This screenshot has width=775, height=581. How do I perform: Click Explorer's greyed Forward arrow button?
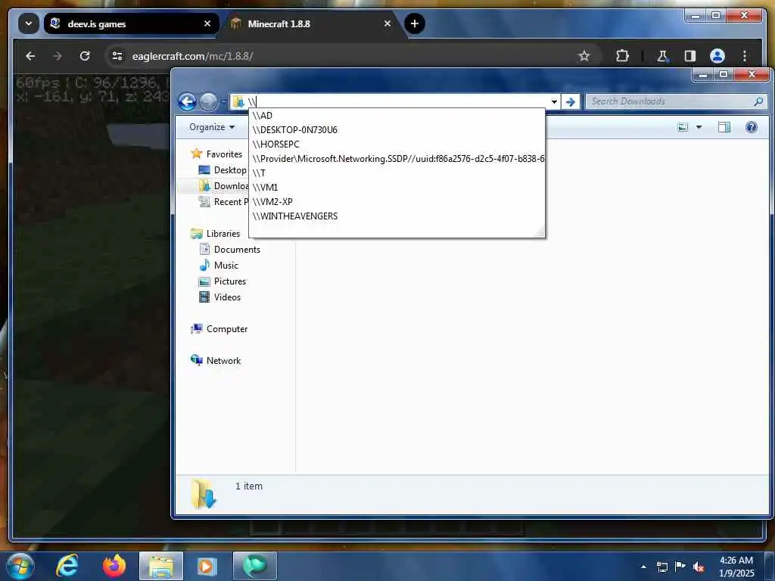click(x=209, y=102)
